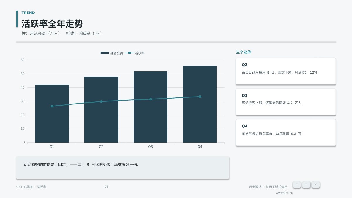This screenshot has width=352, height=198.
Task: Click the Q2 point on 活跃率 line
Action: (x=101, y=101)
